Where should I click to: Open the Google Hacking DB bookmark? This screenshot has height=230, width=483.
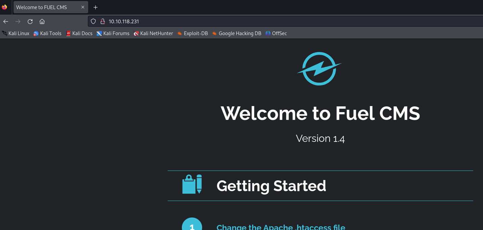click(237, 33)
